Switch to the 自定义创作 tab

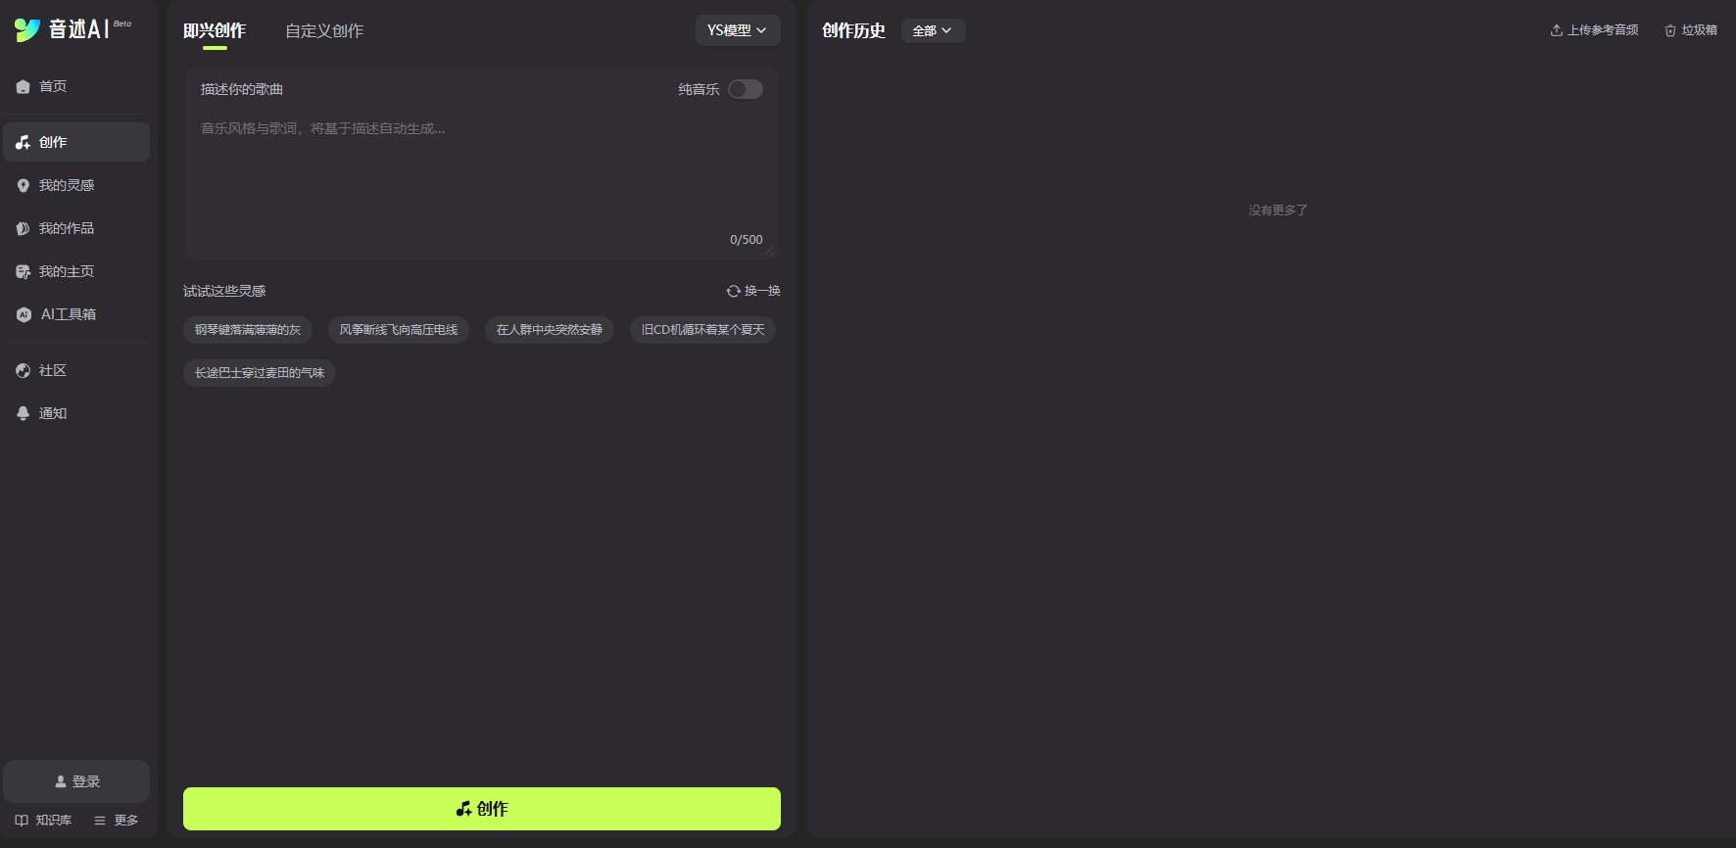324,31
